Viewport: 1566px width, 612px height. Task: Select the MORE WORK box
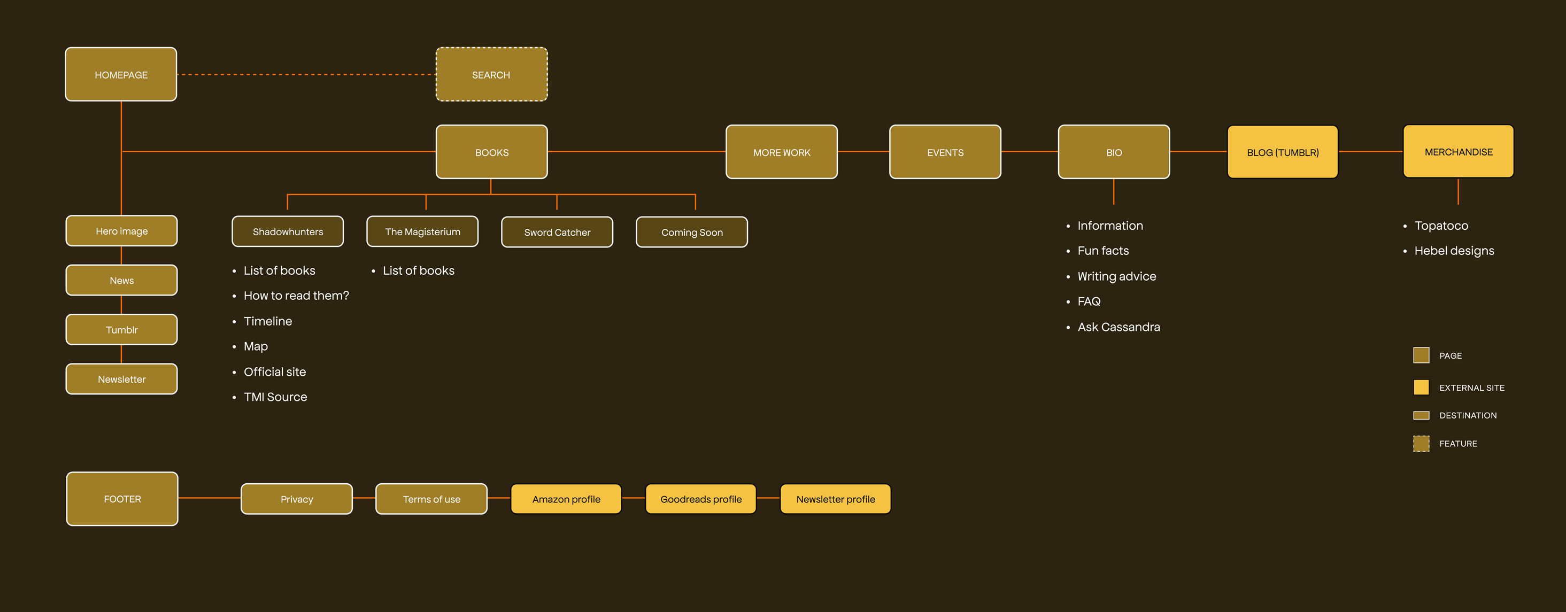click(781, 152)
